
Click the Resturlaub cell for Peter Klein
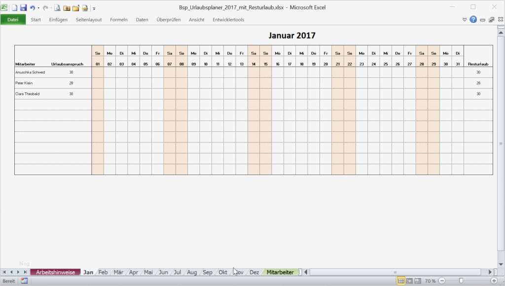click(x=478, y=83)
